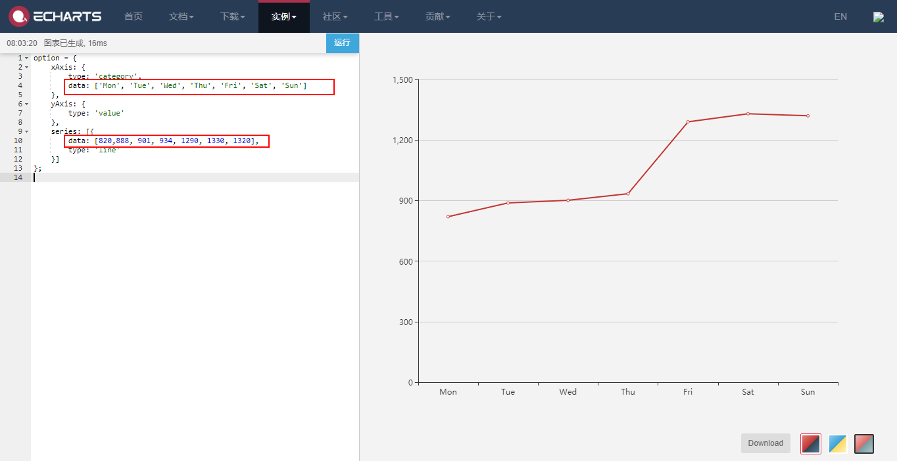
Task: Open the 关于 dropdown menu
Action: tap(489, 16)
